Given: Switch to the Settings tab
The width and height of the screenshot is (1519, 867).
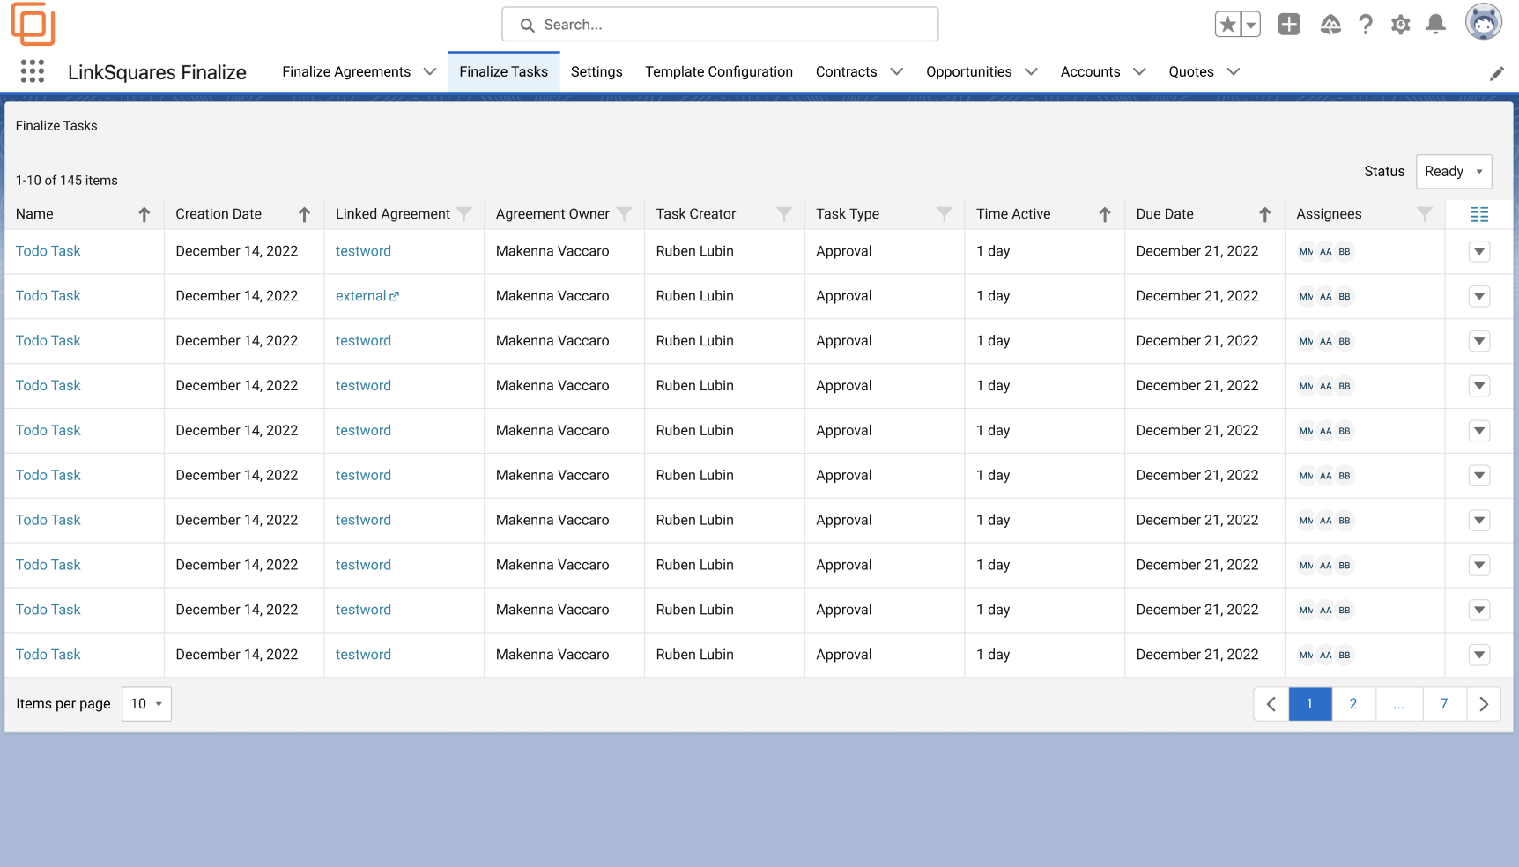Looking at the screenshot, I should 596,72.
